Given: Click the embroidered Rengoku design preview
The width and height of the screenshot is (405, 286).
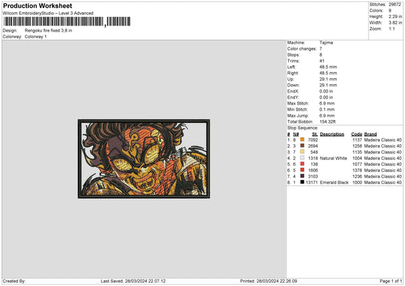Looking at the screenshot, I should tap(144, 159).
